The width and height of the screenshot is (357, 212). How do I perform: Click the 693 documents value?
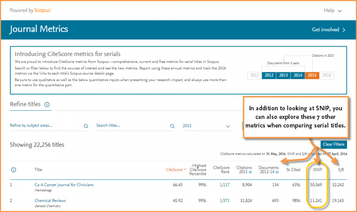[275, 200]
